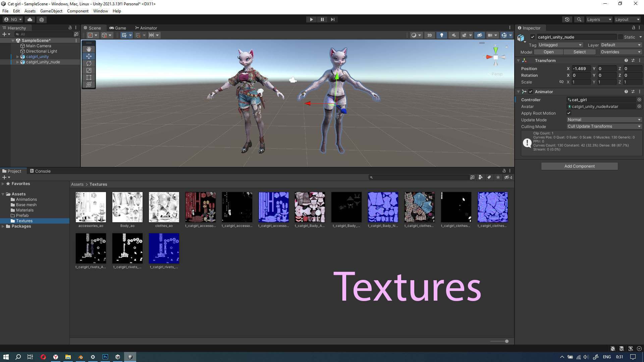644x362 pixels.
Task: Switch to the Console tab
Action: (x=40, y=171)
